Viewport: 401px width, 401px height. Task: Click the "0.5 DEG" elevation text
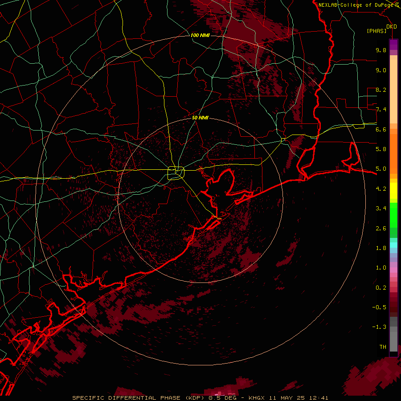(222, 398)
